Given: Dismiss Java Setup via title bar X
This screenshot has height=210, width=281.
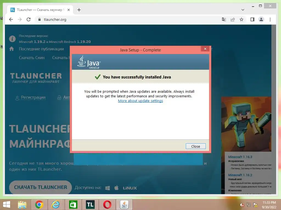Looking at the screenshot, I should (205, 49).
